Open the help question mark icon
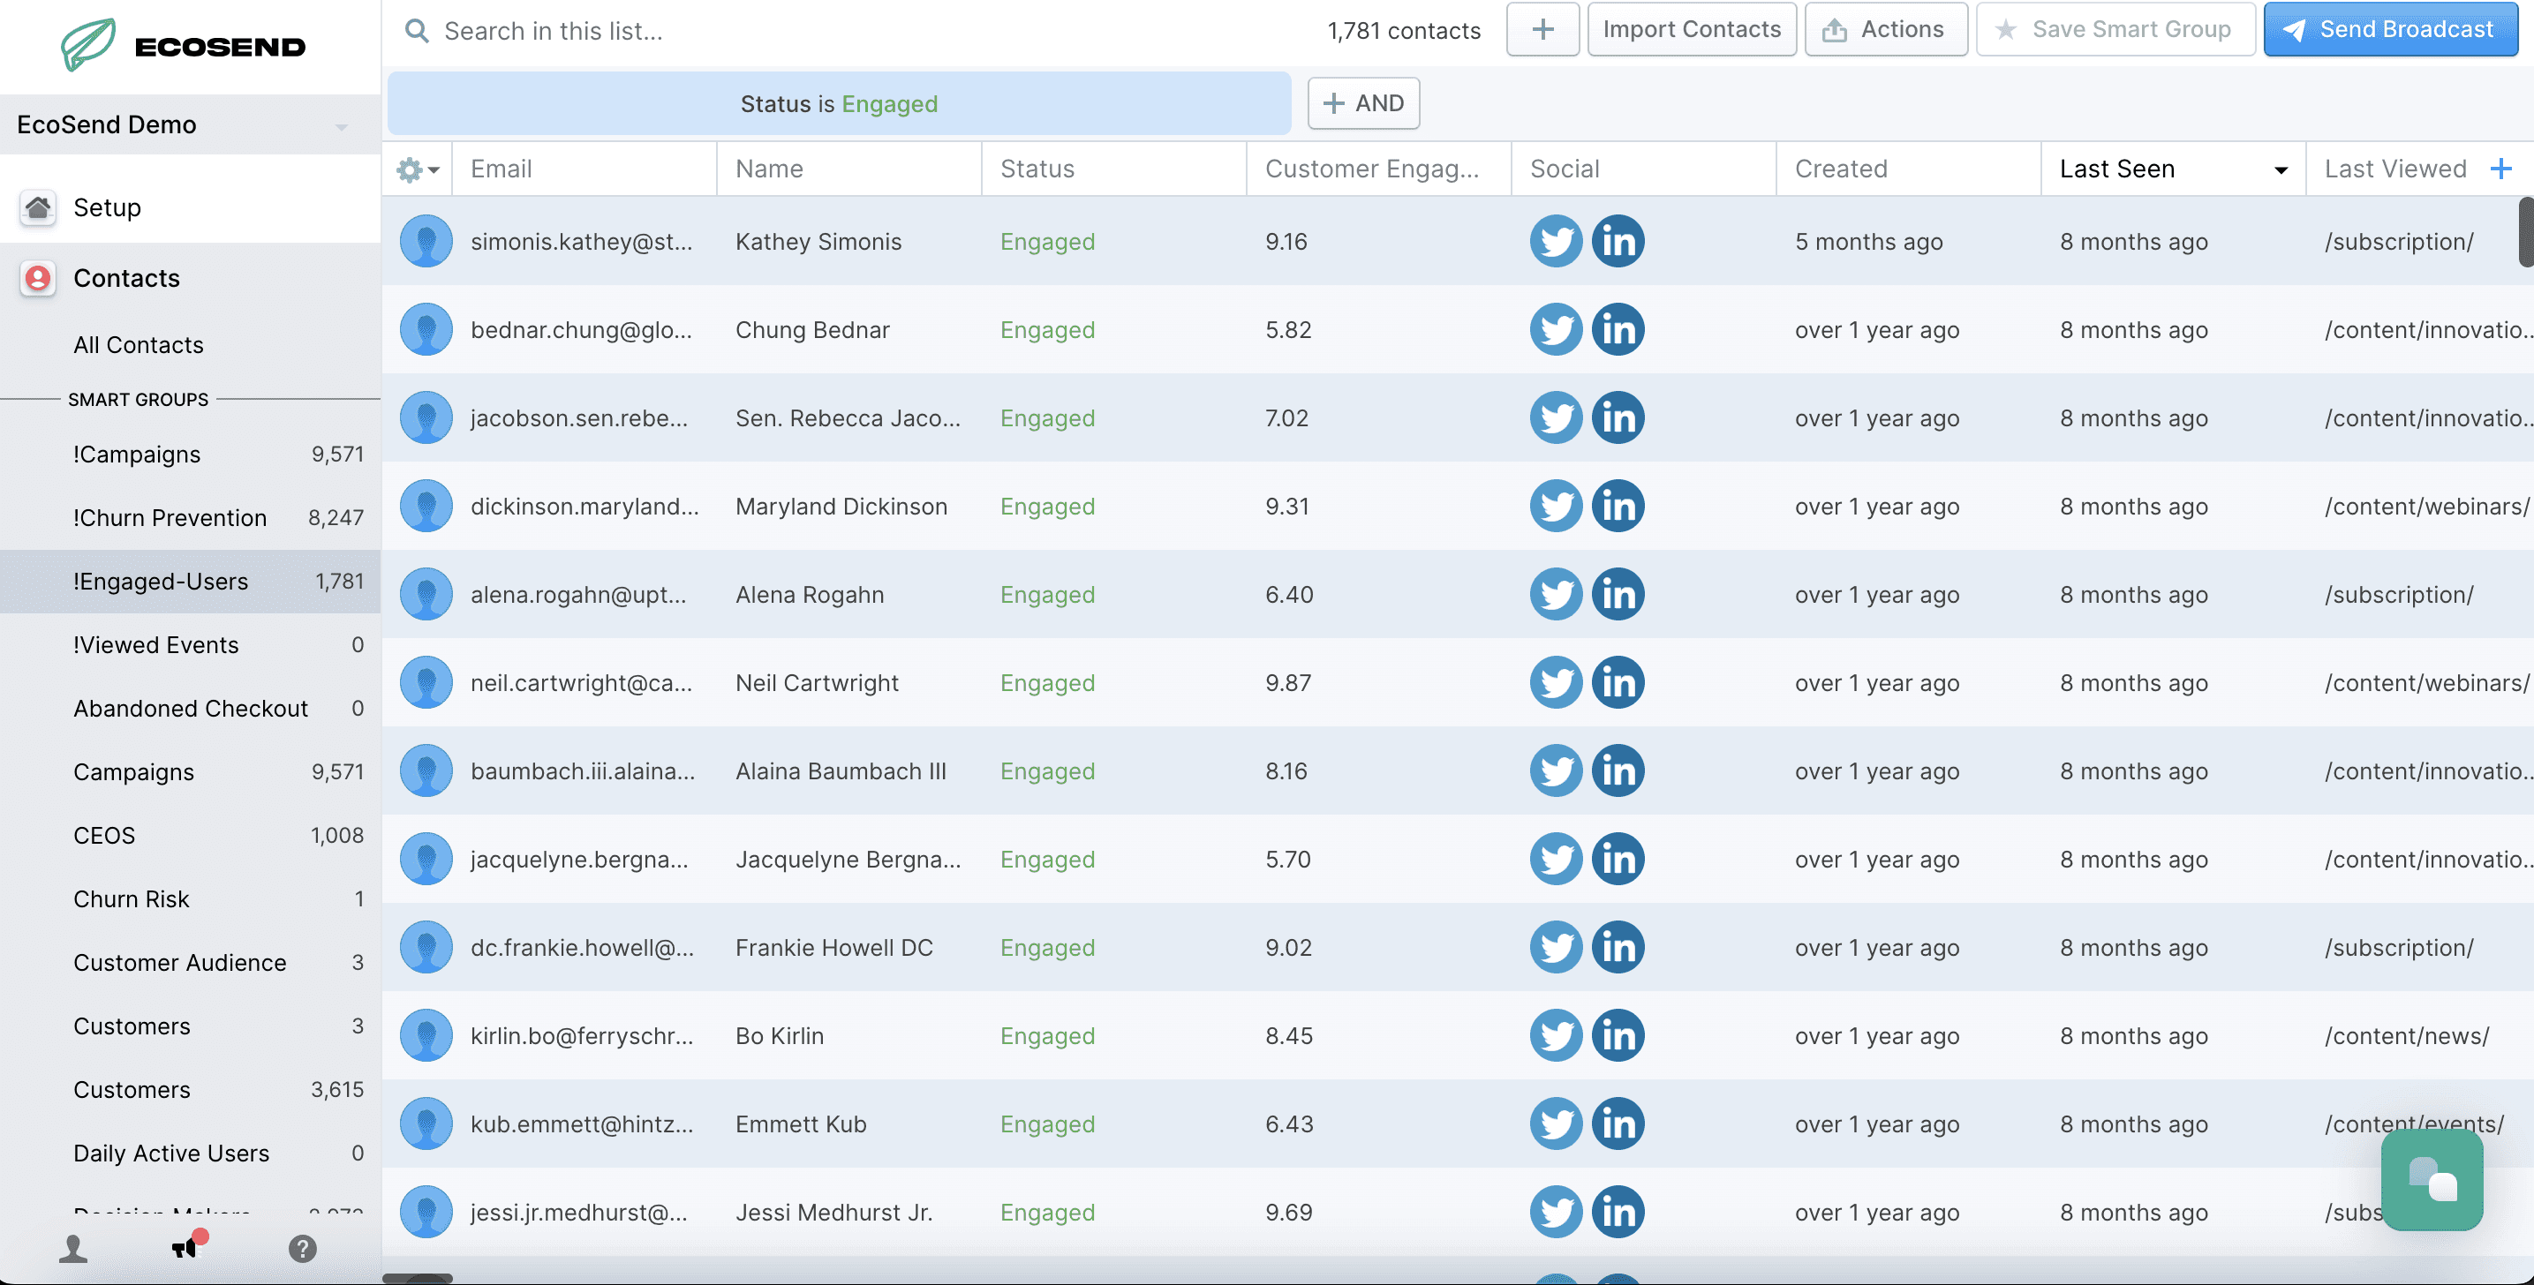2534x1285 pixels. point(302,1248)
